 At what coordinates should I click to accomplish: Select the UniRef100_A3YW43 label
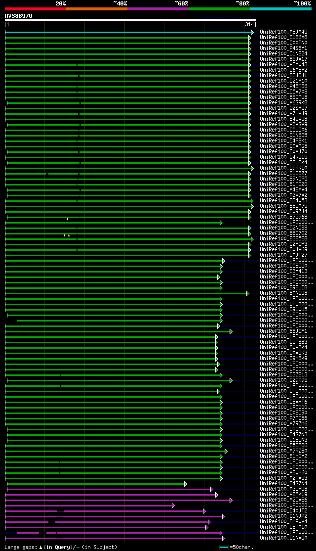[x=284, y=64]
